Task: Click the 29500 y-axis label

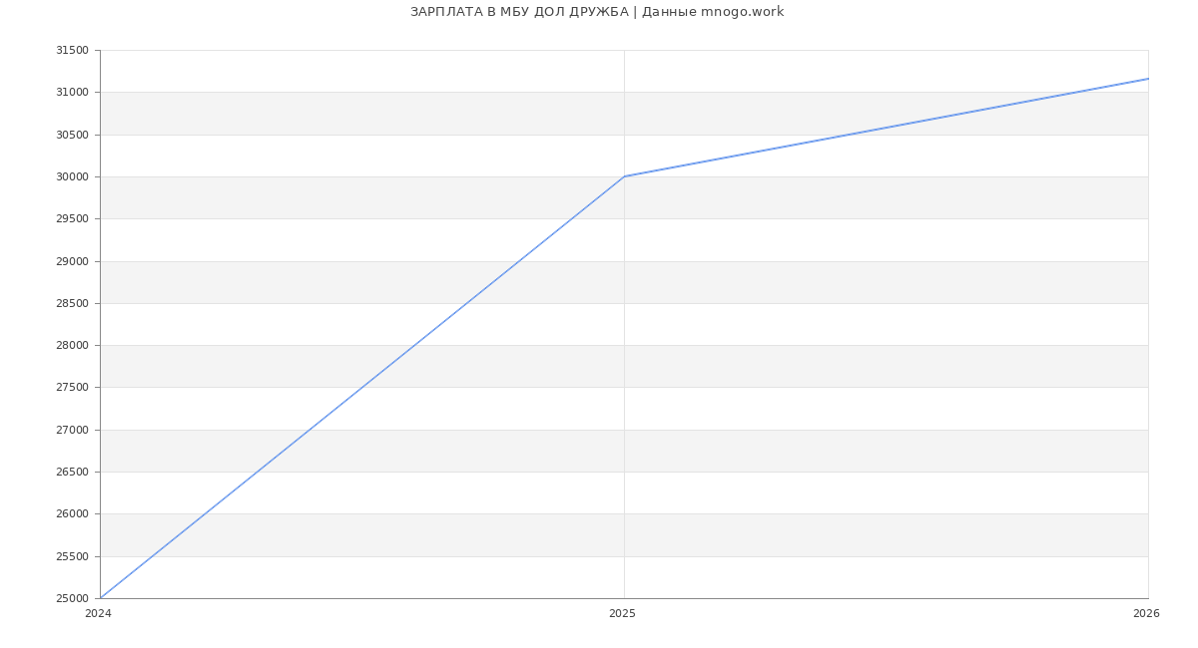Action: tap(72, 219)
